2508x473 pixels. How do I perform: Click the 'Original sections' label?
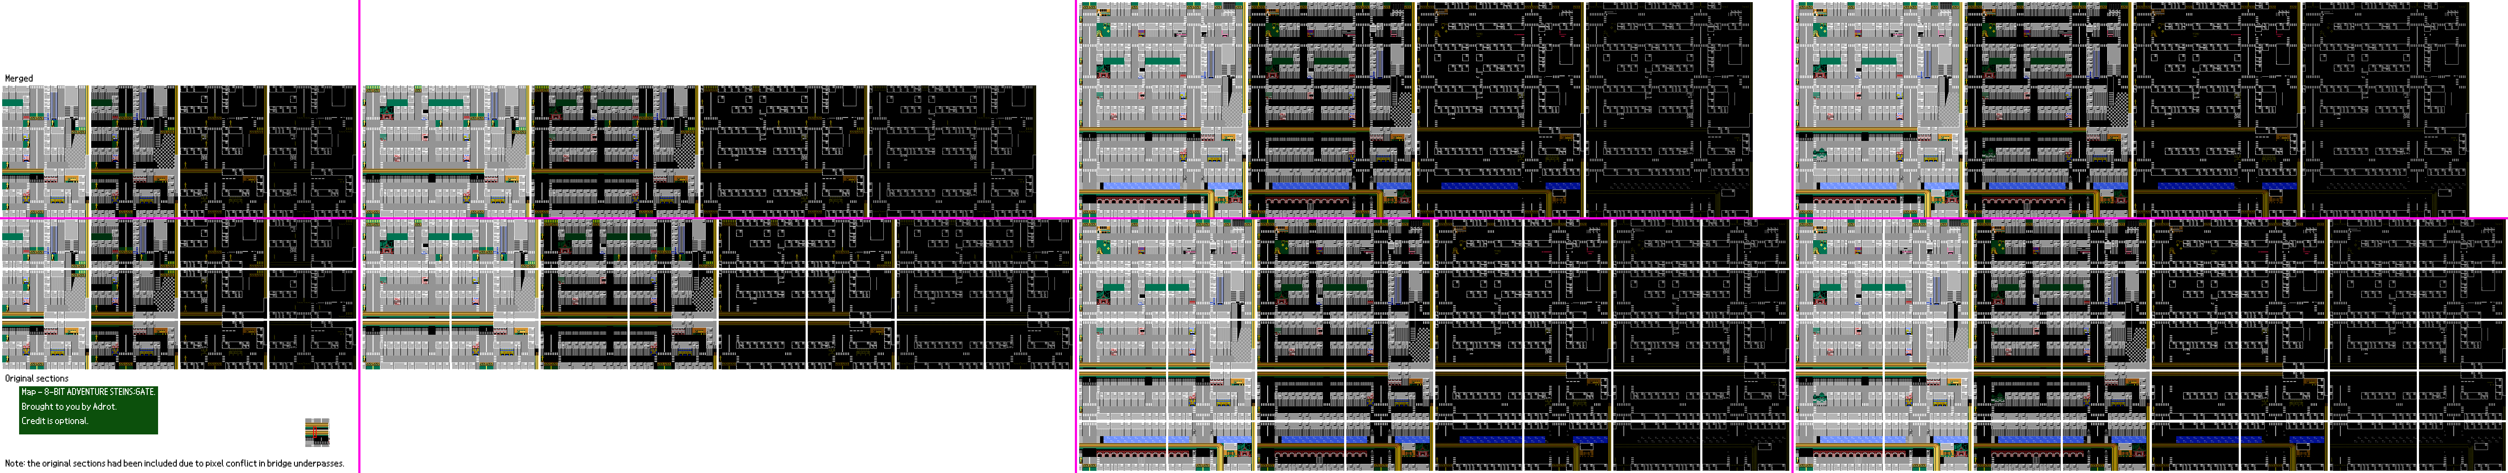point(37,379)
